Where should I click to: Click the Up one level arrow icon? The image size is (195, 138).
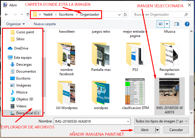coord(28,14)
